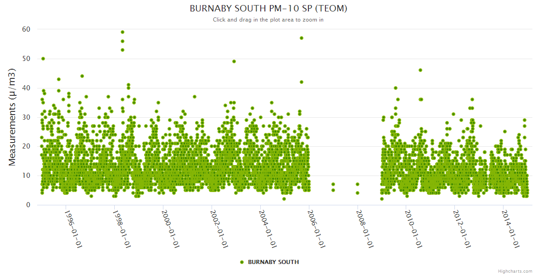This screenshot has height=275, width=537.
Task: Select the data point at 49 near 2003
Action: 234,61
